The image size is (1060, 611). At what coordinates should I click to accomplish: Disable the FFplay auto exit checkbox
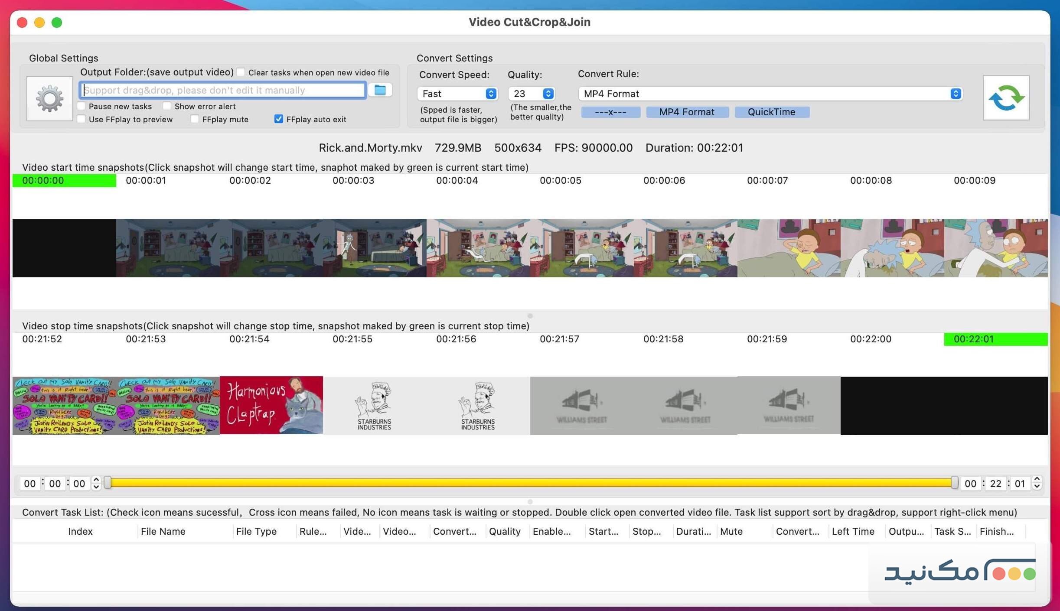(278, 119)
